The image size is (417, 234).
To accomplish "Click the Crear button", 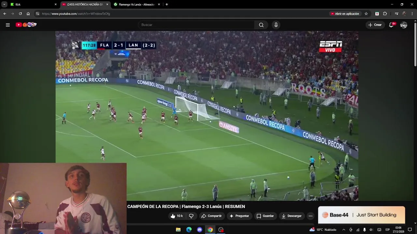I will 375,25.
